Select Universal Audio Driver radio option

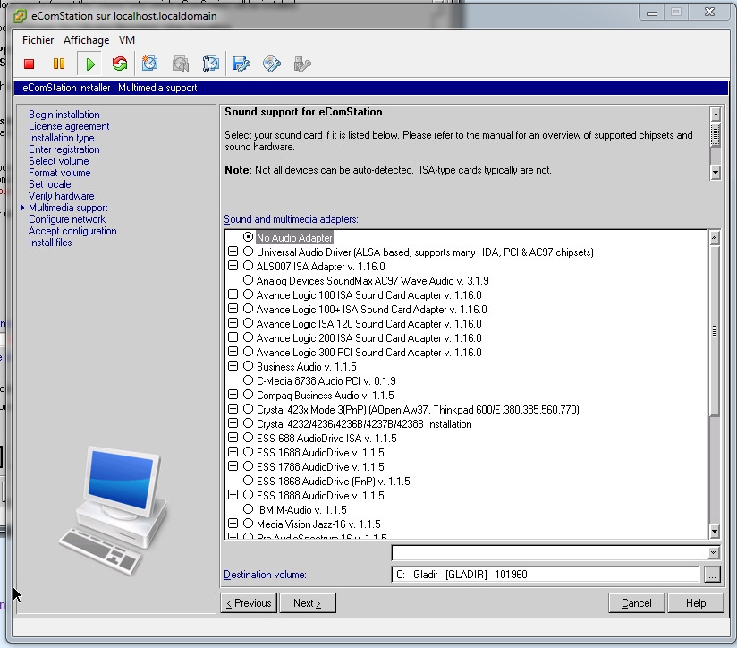(x=248, y=252)
